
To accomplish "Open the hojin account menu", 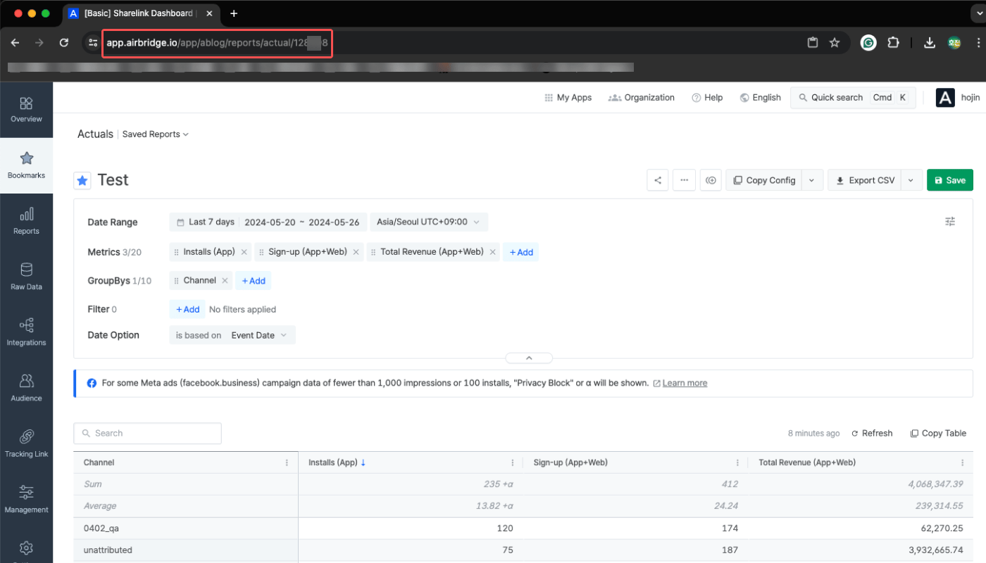I will (x=958, y=98).
